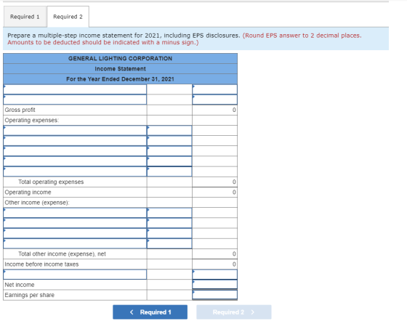This screenshot has width=407, height=332.
Task: Click amount field directly above Gross profit value
Action: point(214,100)
